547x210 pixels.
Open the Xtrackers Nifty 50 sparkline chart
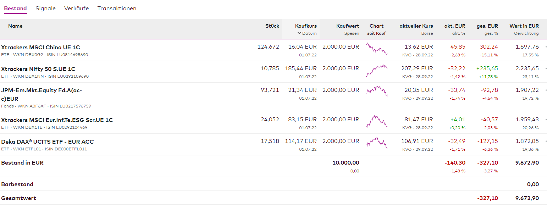click(376, 70)
